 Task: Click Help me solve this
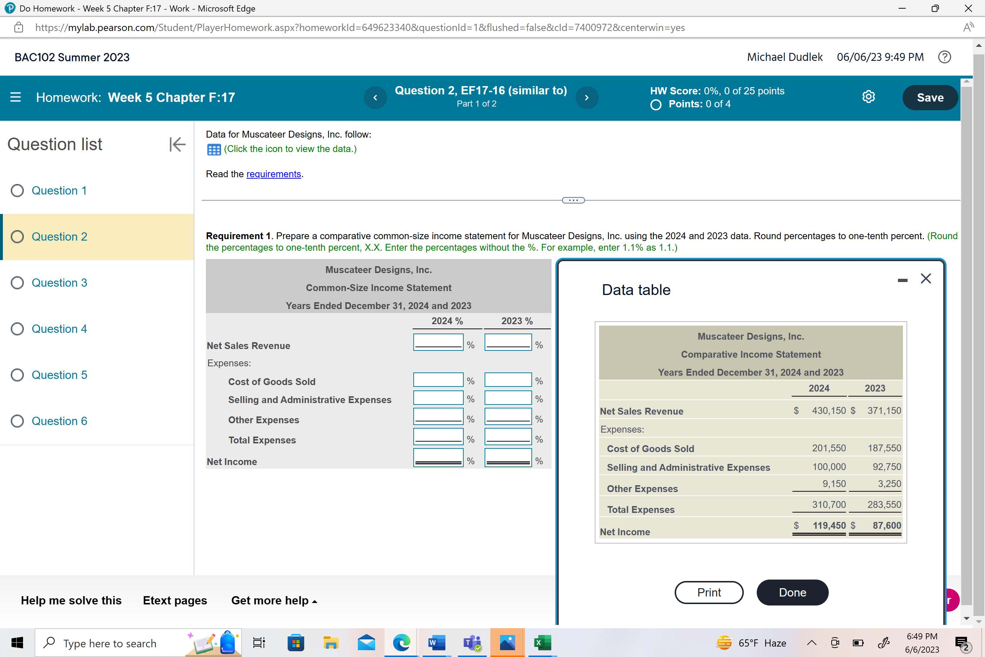pyautogui.click(x=71, y=600)
